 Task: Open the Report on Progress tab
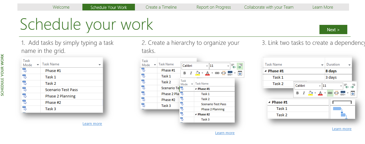point(214,7)
